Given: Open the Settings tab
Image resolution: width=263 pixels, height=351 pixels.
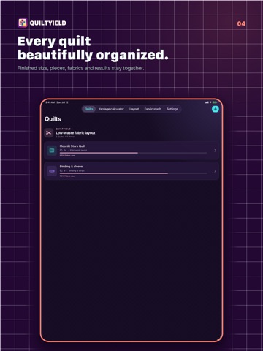Looking at the screenshot, I should click(172, 109).
